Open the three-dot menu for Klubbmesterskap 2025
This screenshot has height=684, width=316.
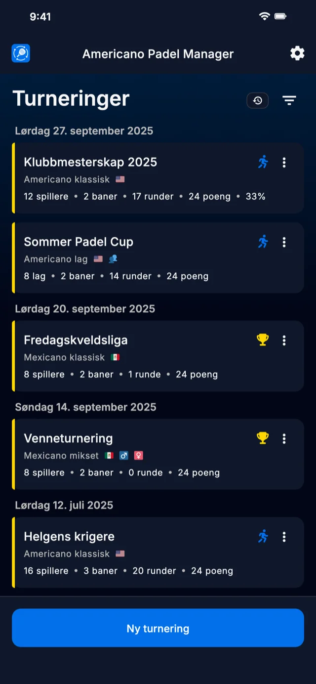[x=284, y=162]
